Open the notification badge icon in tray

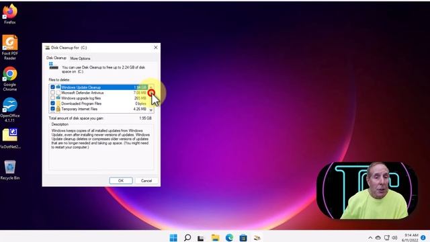pos(423,237)
